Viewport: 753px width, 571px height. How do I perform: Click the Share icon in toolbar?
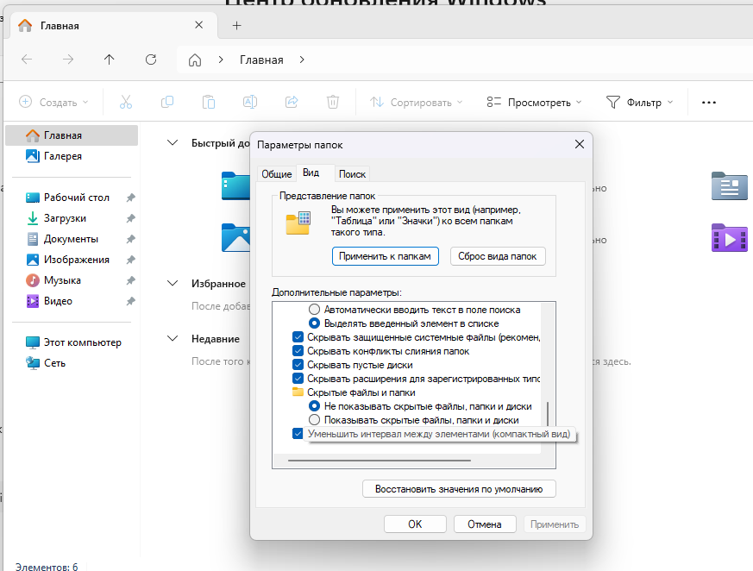[292, 102]
